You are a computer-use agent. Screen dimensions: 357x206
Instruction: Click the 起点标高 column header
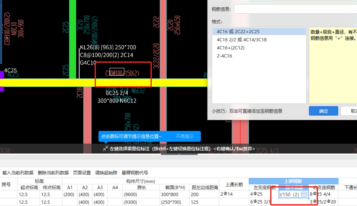coord(29,187)
